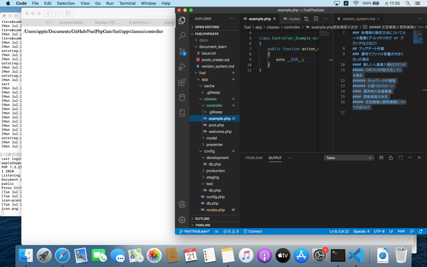The image size is (427, 267).
Task: Split the example.php editor to the right
Action: coord(316,19)
